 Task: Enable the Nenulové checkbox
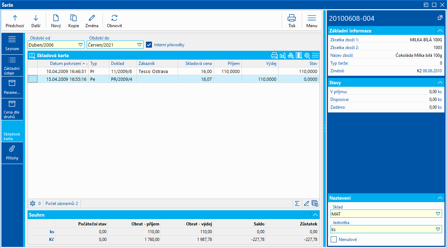pyautogui.click(x=333, y=240)
